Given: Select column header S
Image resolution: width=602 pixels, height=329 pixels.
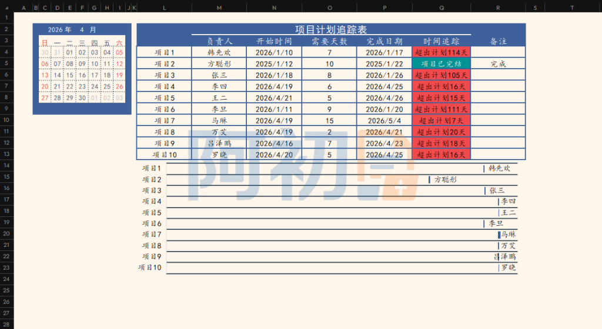Looking at the screenshot, I should 535,8.
